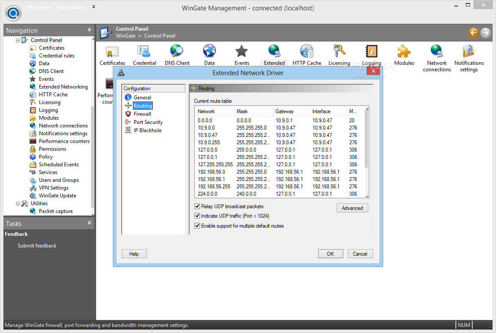Select the 0.0.0.0 default route row
The width and height of the screenshot is (496, 333).
280,120
